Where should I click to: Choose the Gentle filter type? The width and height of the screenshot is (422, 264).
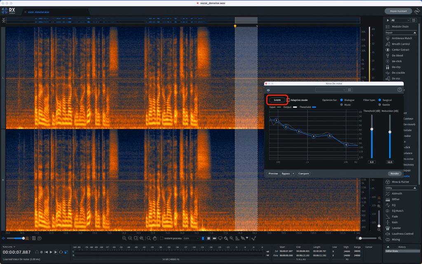click(x=380, y=105)
